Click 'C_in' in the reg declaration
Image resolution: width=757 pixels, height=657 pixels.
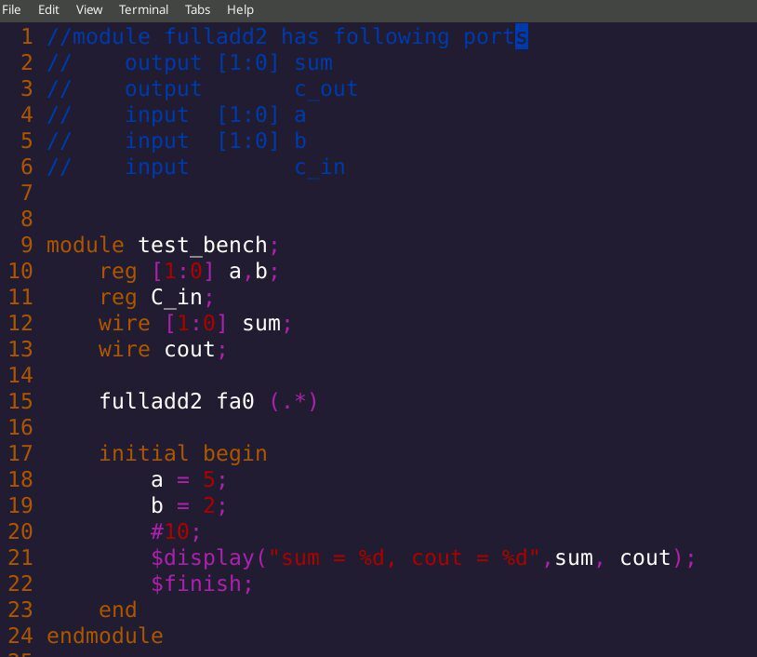pos(176,298)
